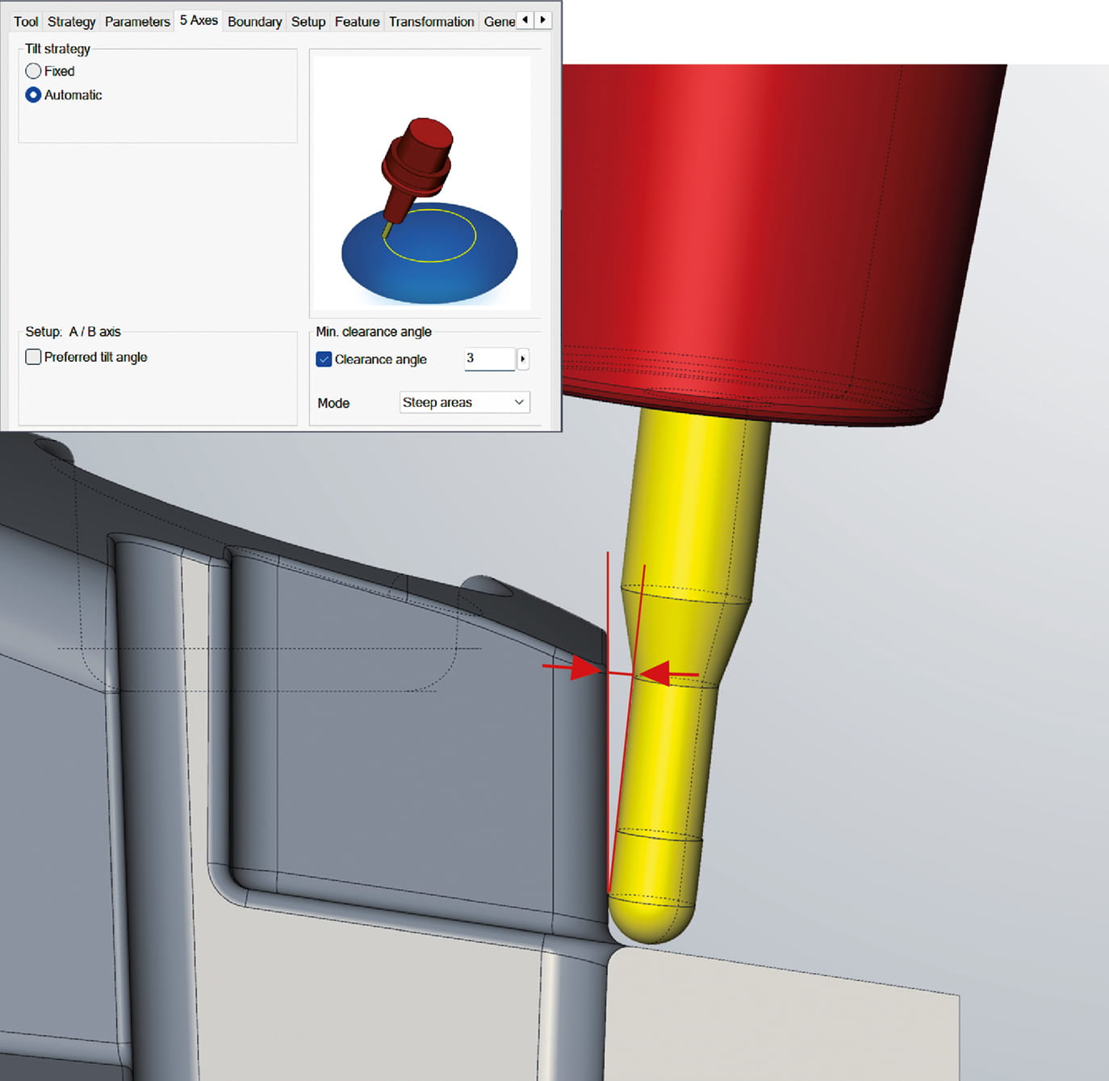Open the Parameters tab

[x=137, y=22]
